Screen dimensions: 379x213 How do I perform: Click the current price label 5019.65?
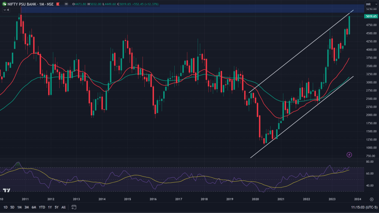point(370,16)
